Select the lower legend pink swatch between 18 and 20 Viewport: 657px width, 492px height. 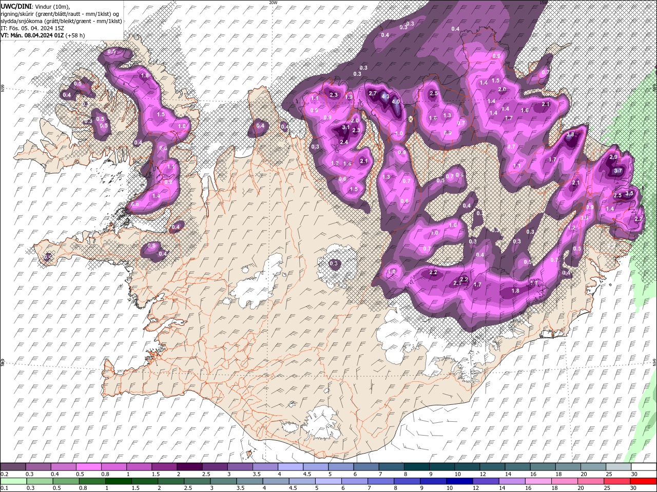click(564, 481)
